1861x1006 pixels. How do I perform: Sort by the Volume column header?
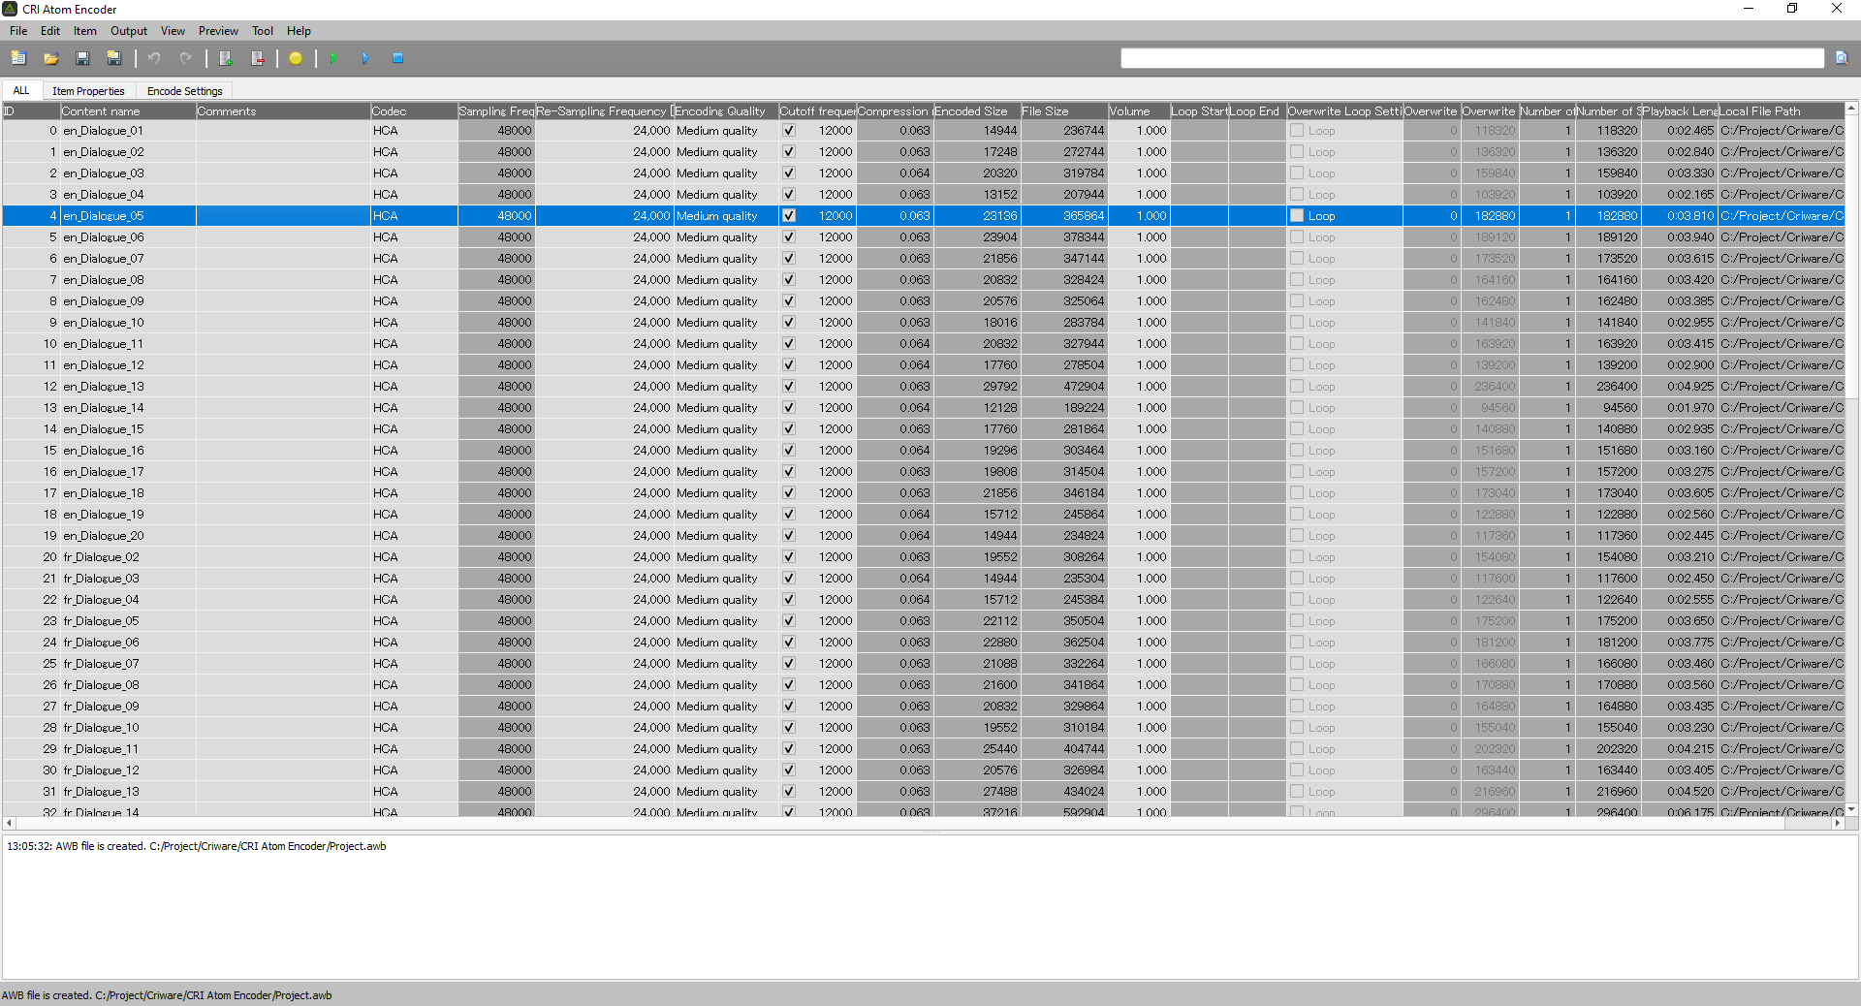pyautogui.click(x=1139, y=111)
